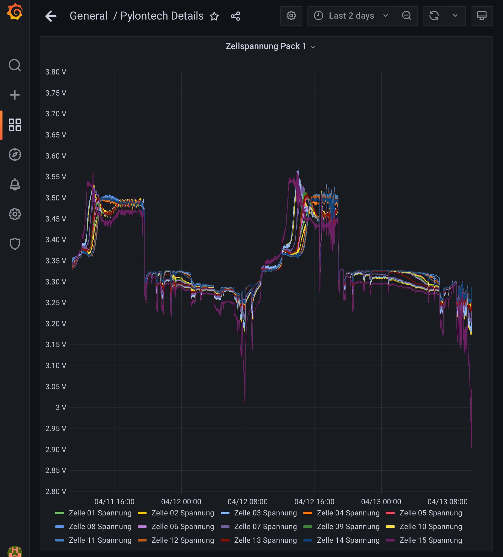Open the Alerting bell icon
This screenshot has width=503, height=557.
15,184
